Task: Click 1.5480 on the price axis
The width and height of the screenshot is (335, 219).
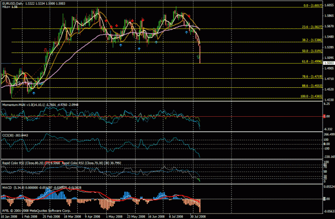Action: pyautogui.click(x=329, y=37)
